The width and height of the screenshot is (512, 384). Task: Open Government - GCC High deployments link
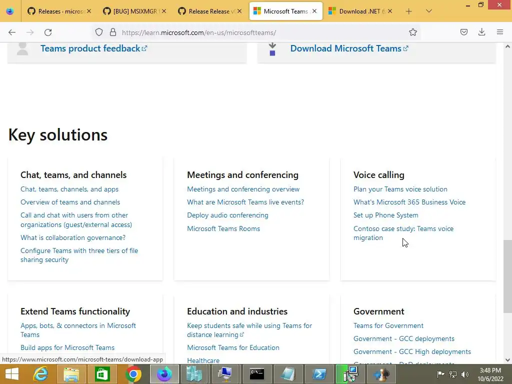[x=412, y=351]
